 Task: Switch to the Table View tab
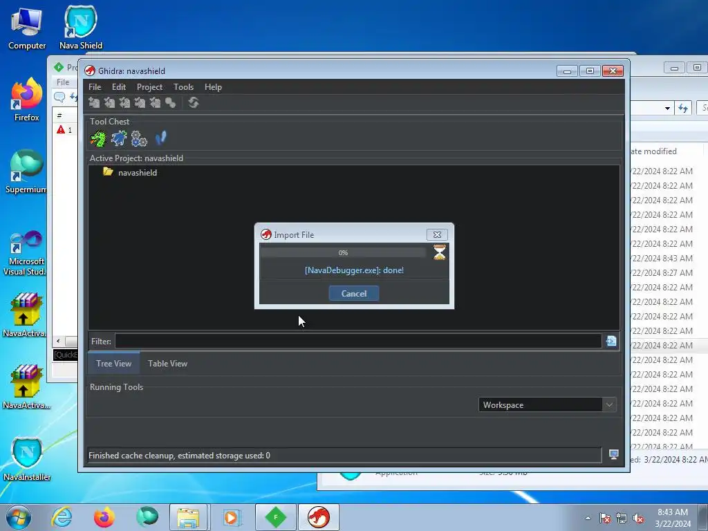167,364
